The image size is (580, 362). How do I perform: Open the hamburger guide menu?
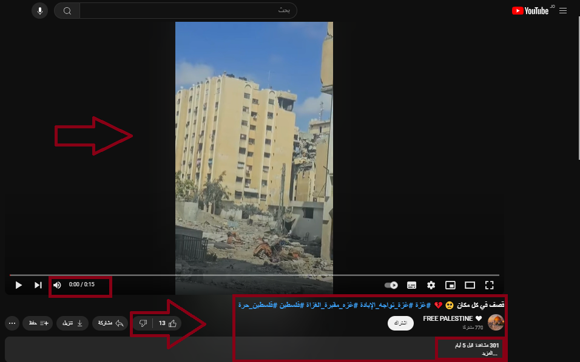(x=563, y=11)
